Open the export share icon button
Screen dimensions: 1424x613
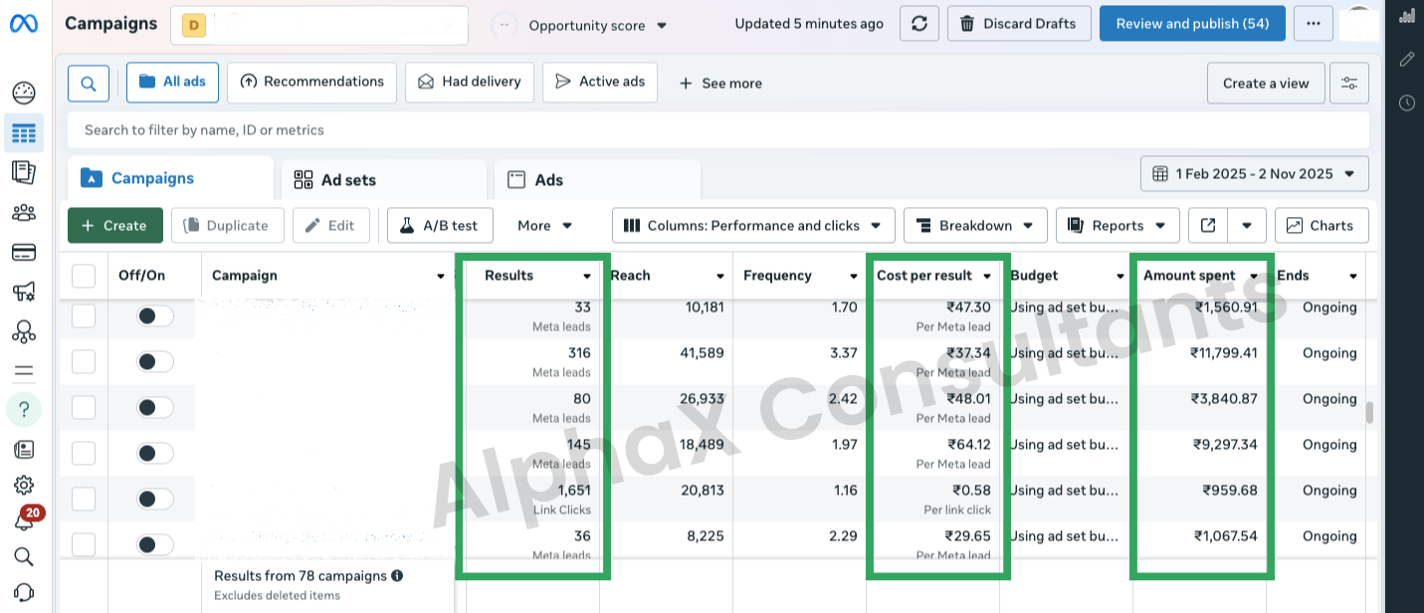pyautogui.click(x=1208, y=226)
